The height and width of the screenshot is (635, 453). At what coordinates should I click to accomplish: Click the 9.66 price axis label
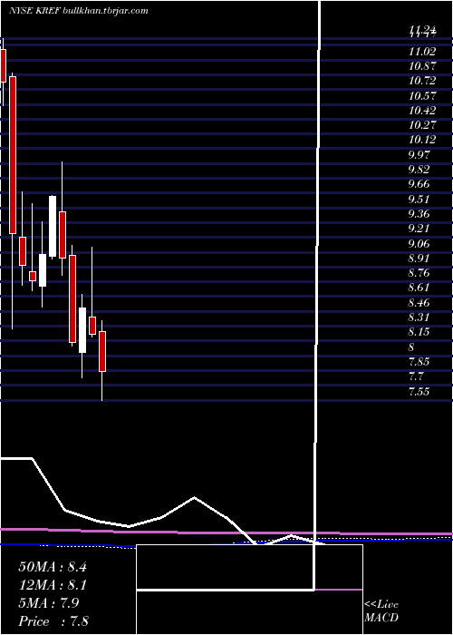419,184
